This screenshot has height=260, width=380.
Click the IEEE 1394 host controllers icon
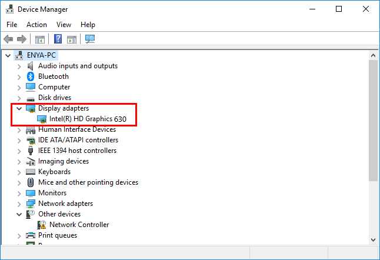pyautogui.click(x=31, y=151)
